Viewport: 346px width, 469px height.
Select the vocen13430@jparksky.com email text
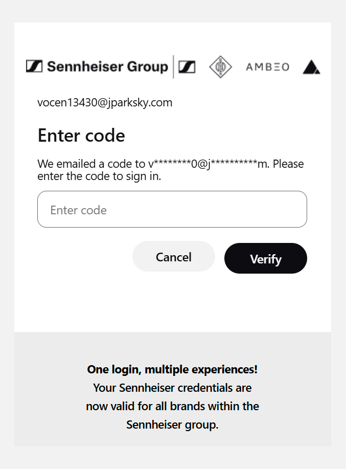(x=105, y=103)
